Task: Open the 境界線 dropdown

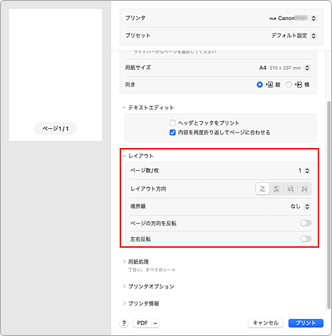Action: [x=307, y=206]
